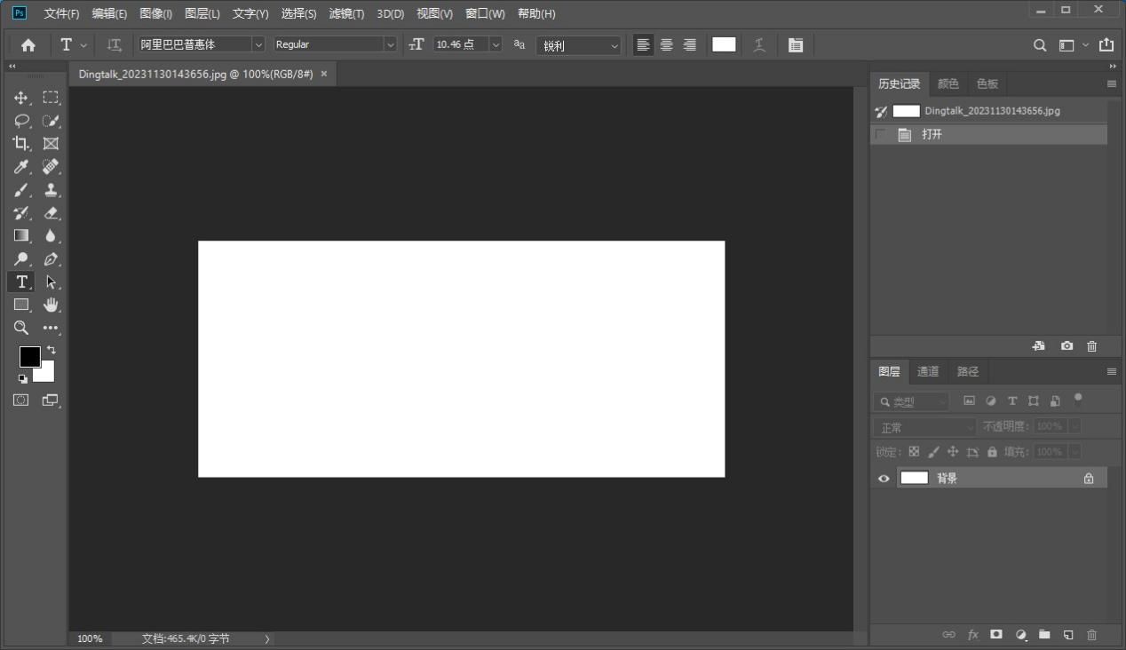Select the Path Selection tool
The image size is (1126, 650).
[x=51, y=282]
